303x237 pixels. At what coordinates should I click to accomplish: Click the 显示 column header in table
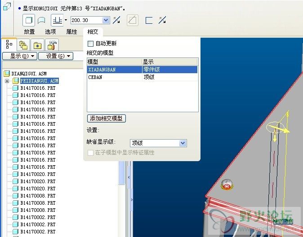[170, 62]
